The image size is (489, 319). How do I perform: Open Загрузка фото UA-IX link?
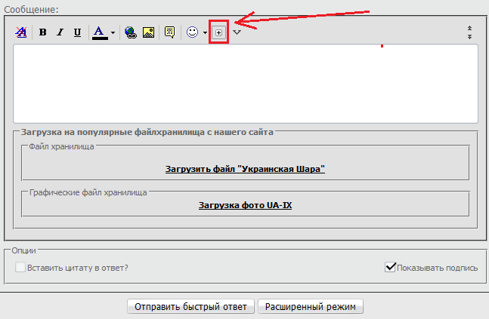pos(245,205)
